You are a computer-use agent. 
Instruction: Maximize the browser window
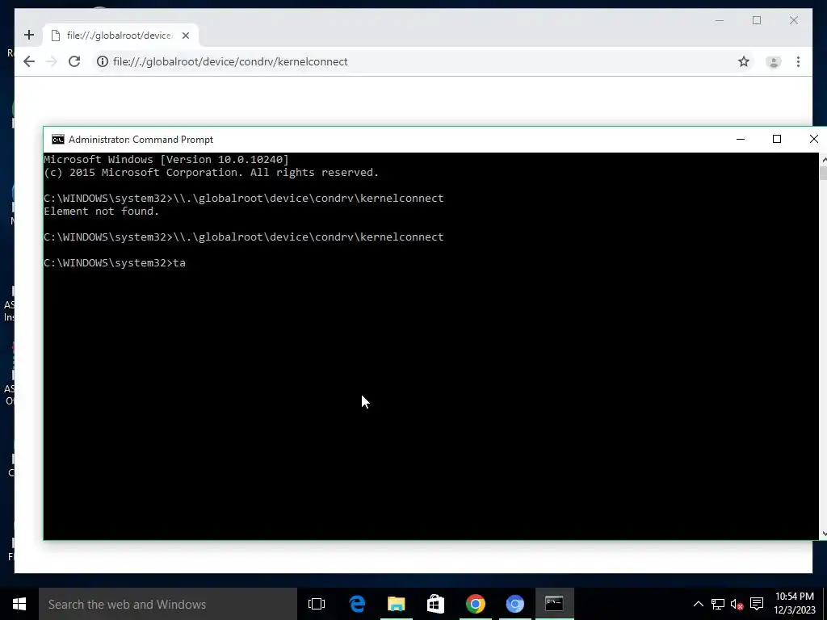point(757,20)
